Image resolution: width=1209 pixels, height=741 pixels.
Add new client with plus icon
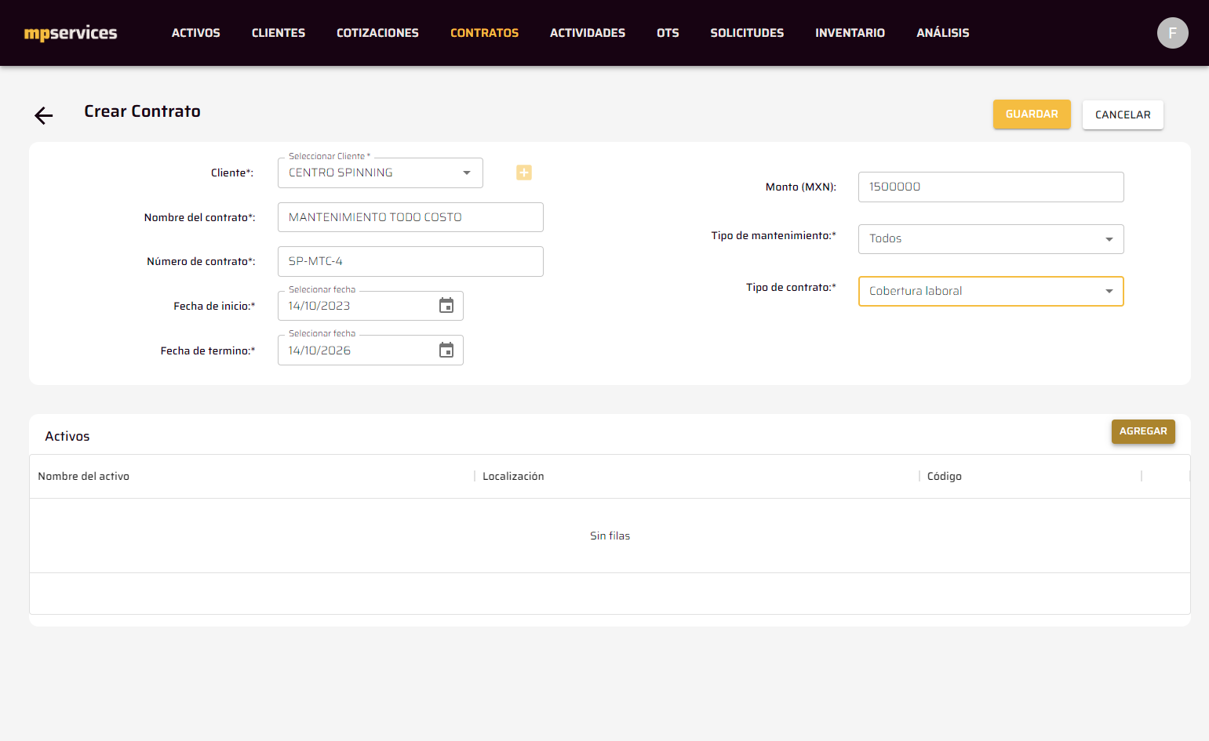(524, 173)
